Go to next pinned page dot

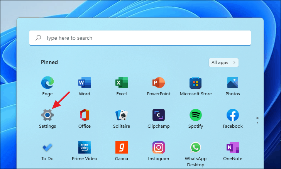[257, 123]
